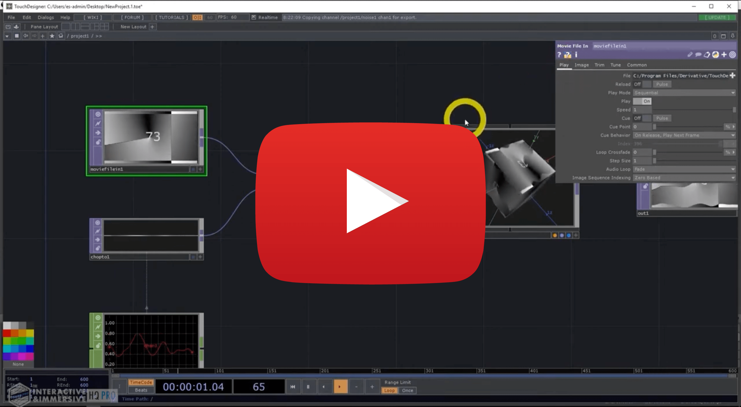Expand the Cue Behavior dropdown
Viewport: 741px width, 407px height.
(684, 135)
